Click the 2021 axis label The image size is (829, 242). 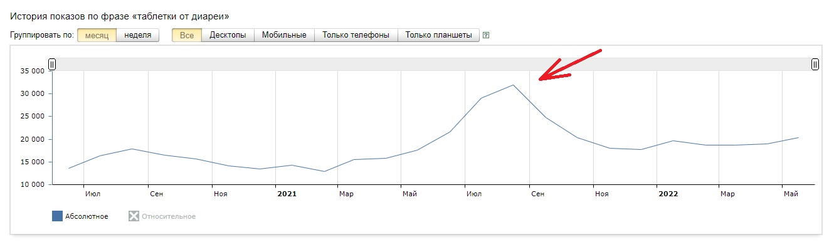click(x=287, y=194)
